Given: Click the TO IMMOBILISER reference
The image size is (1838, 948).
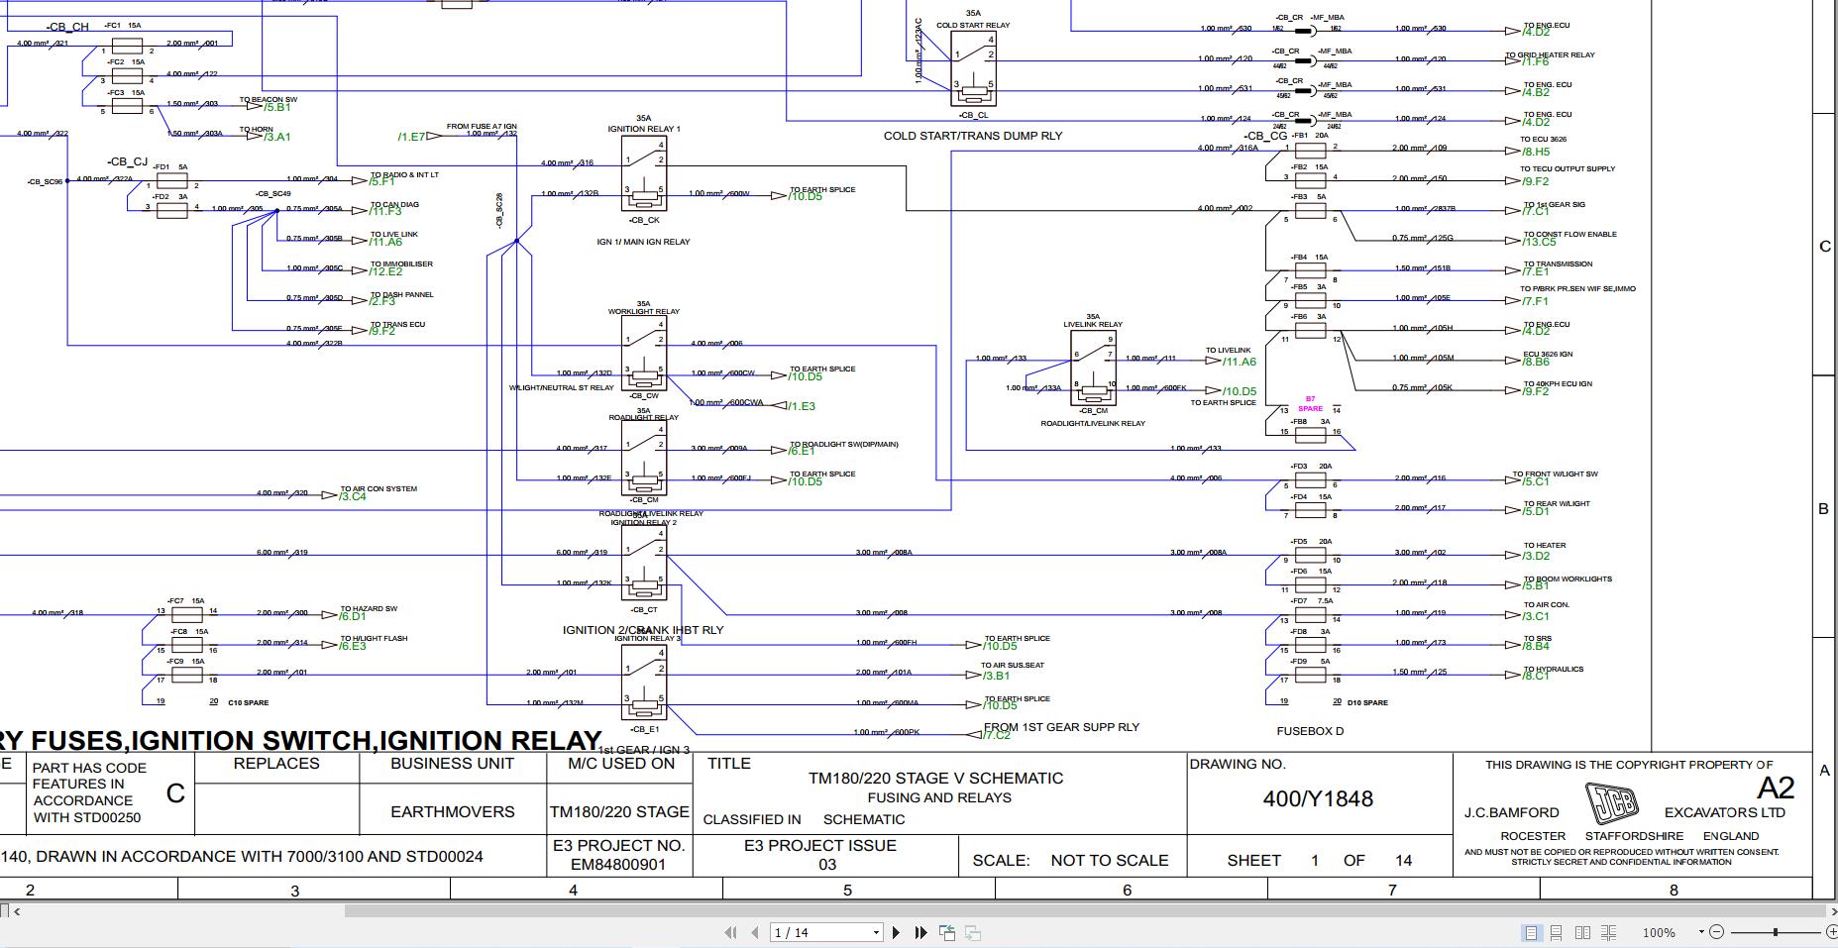Looking at the screenshot, I should point(401,264).
